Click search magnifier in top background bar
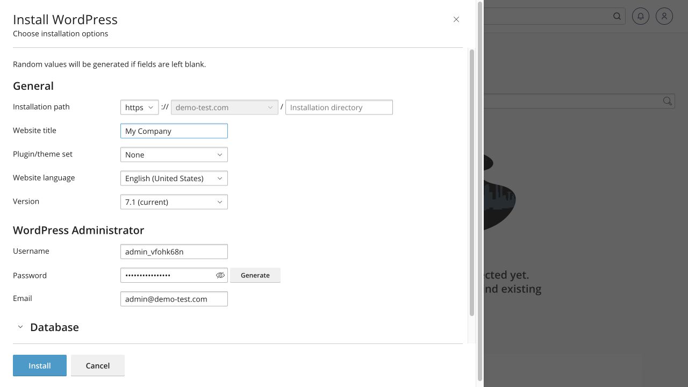 [617, 16]
